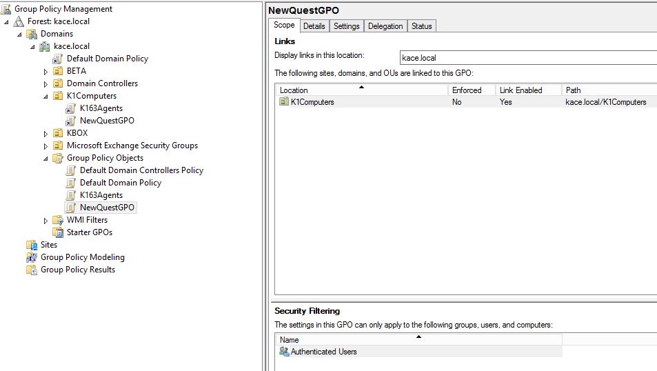Screen dimensions: 657x371
Task: Click the Starter GPOs folder icon
Action: coord(58,232)
